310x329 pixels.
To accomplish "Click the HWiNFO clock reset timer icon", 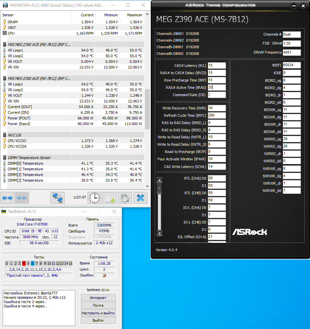I will (95, 198).
